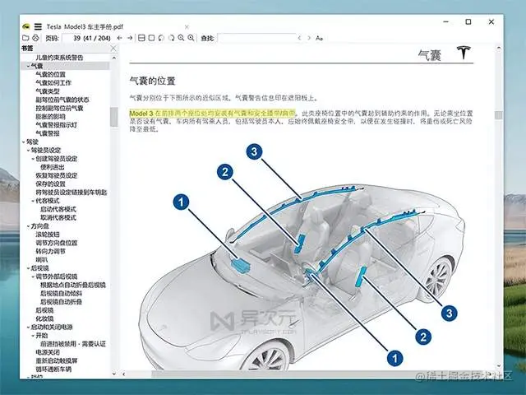Open bookmark 化妆镜

[x=44, y=318]
